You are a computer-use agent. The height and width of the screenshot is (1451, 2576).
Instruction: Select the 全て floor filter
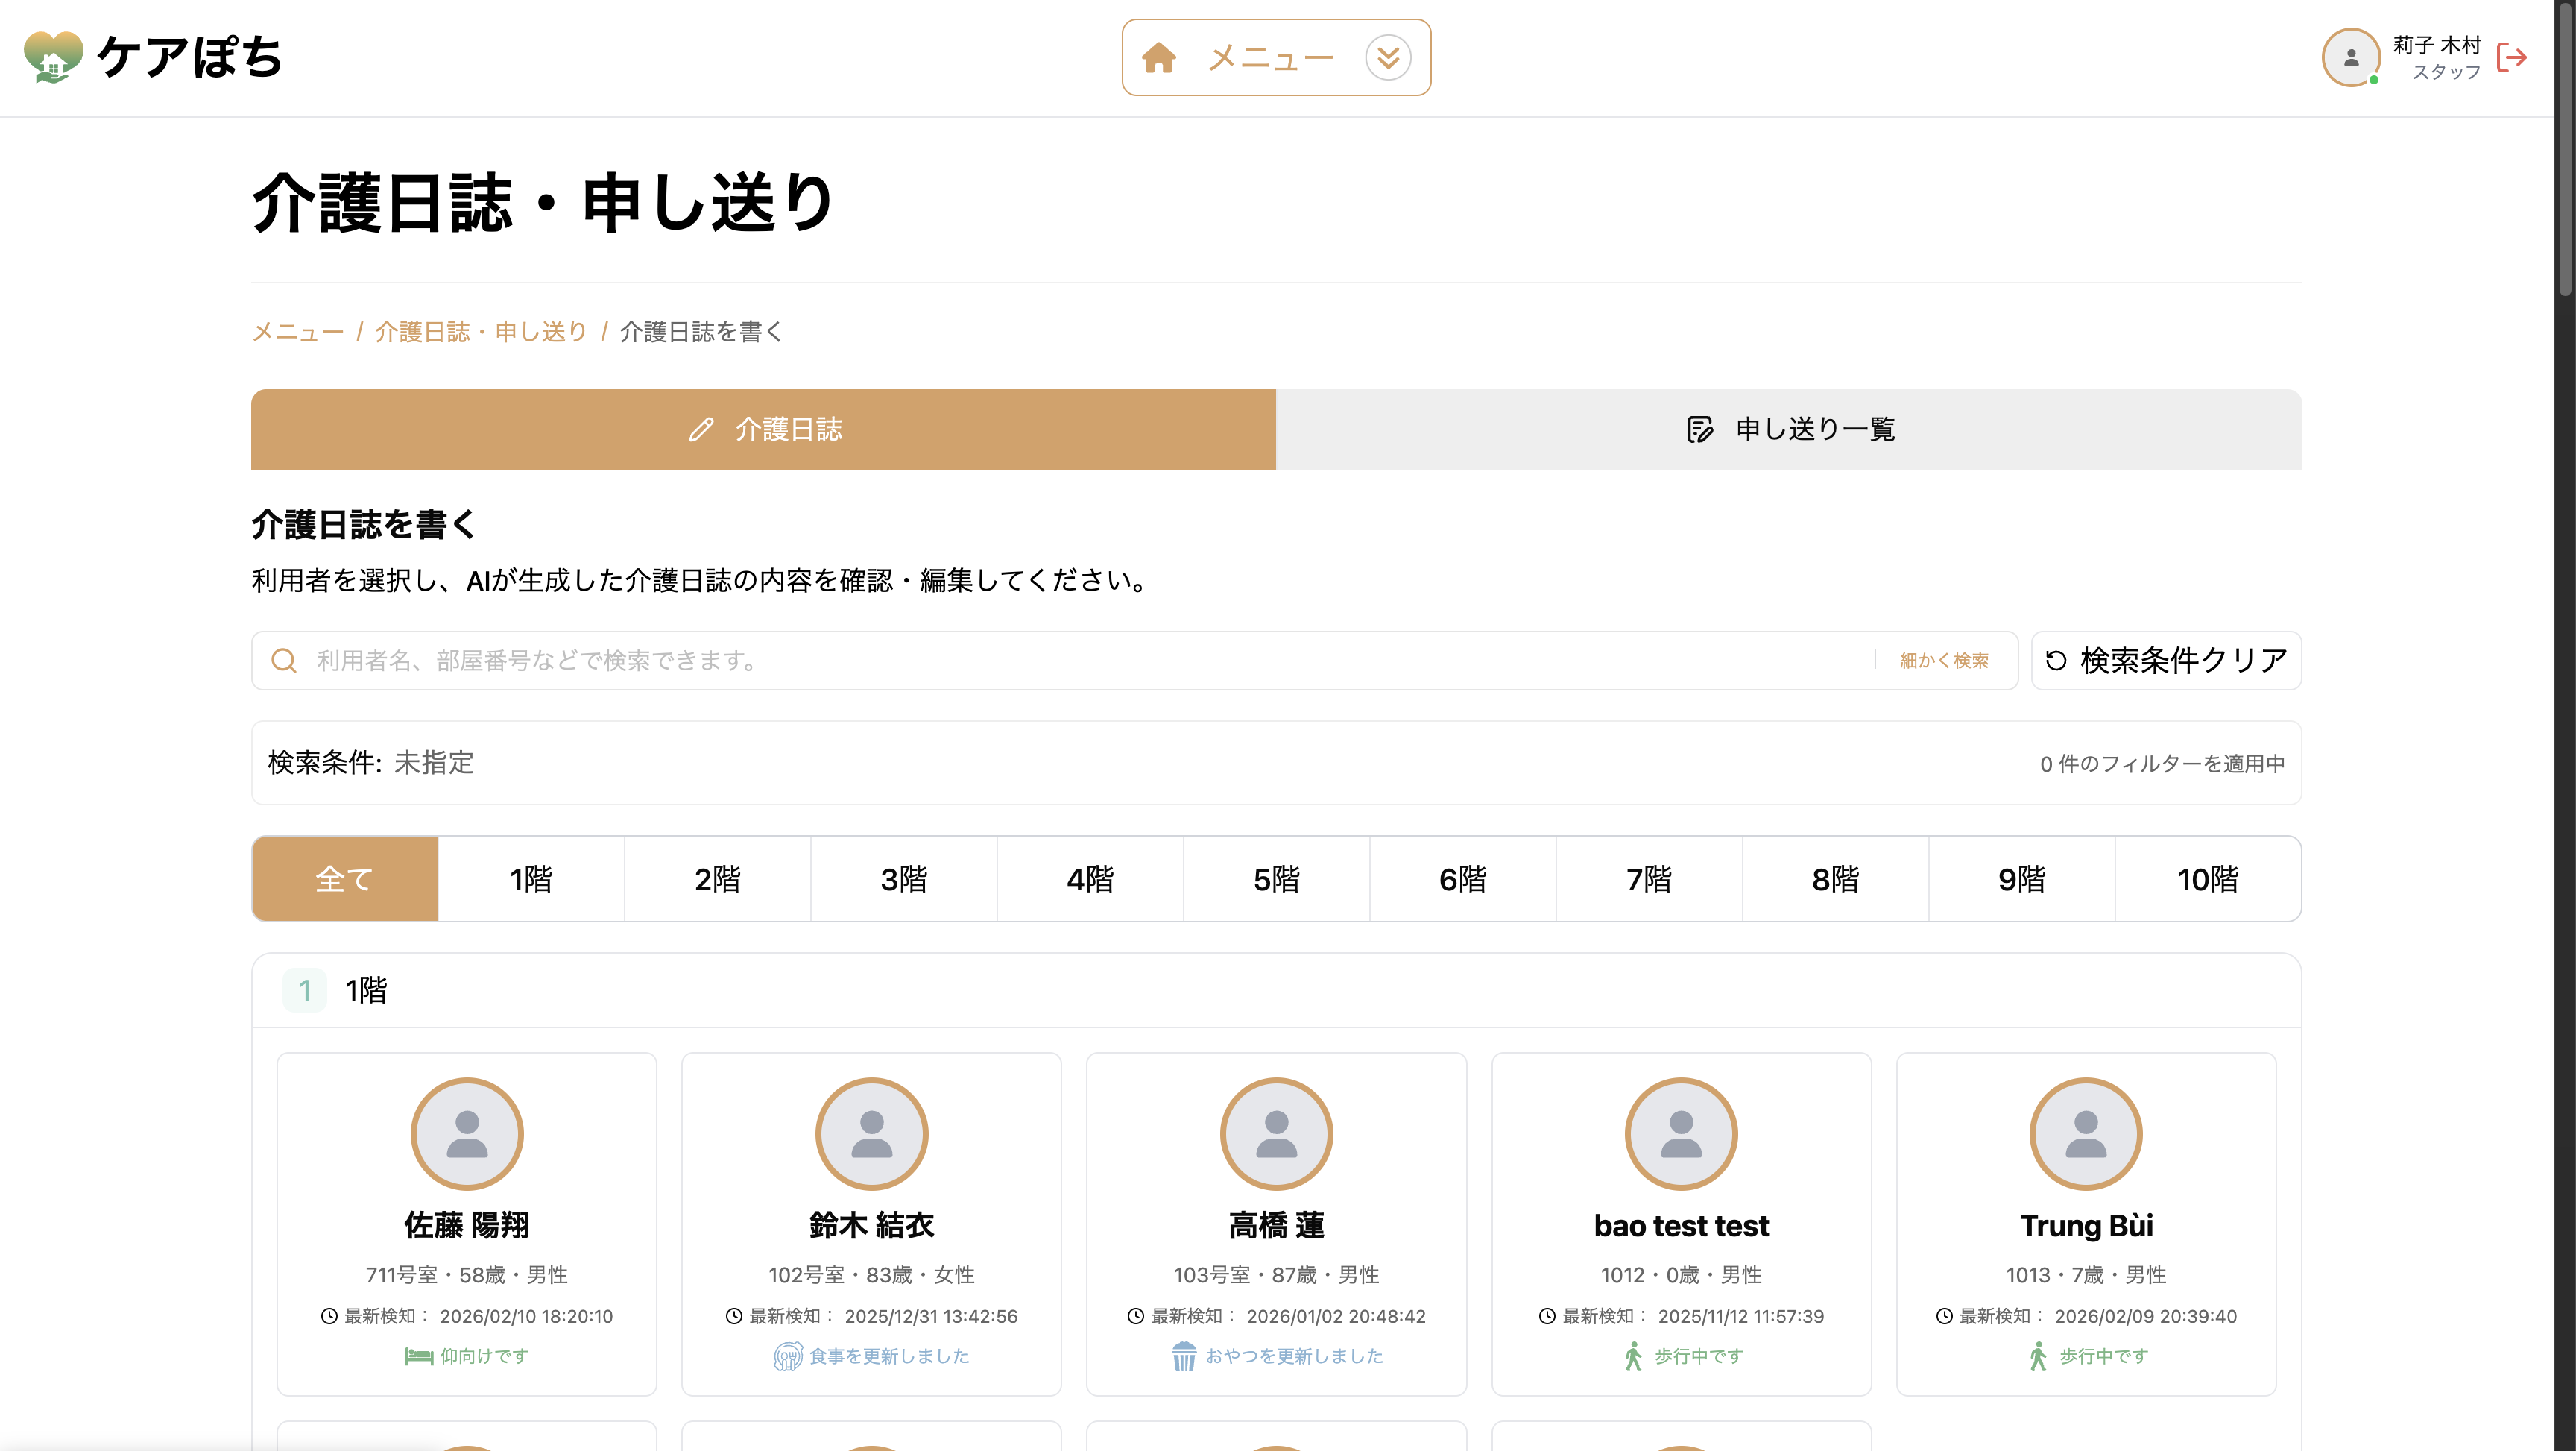coord(345,878)
